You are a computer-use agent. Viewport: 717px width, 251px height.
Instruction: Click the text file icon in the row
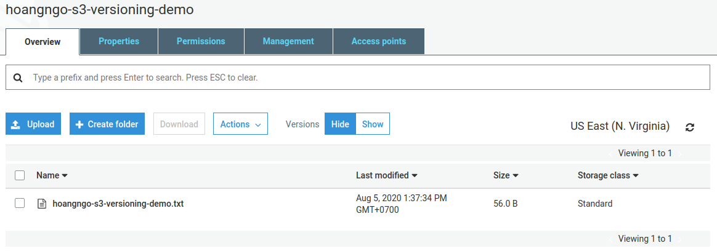[42, 204]
